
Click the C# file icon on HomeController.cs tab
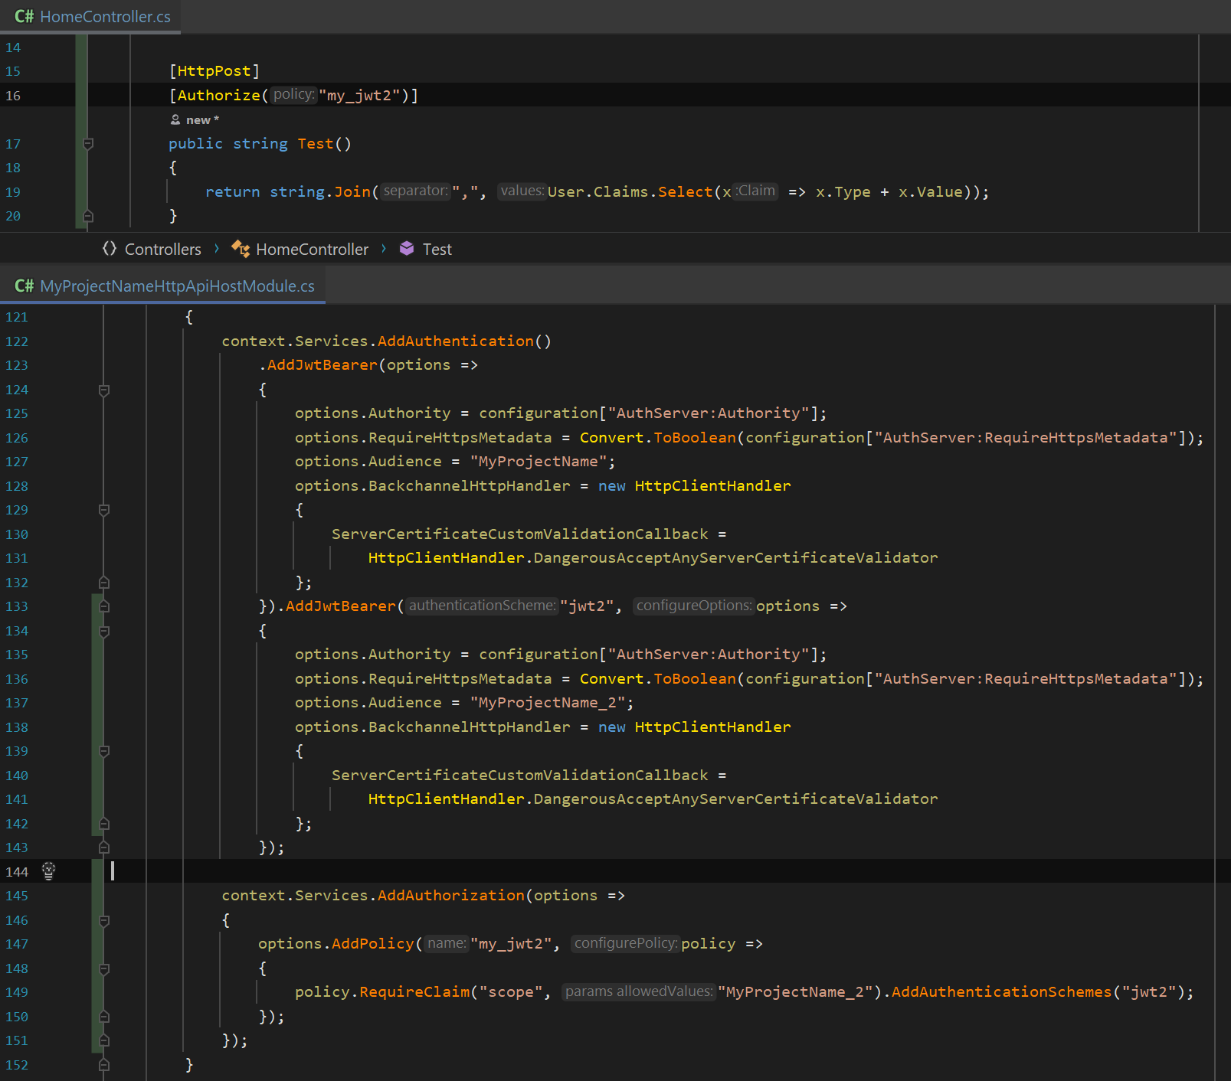24,16
